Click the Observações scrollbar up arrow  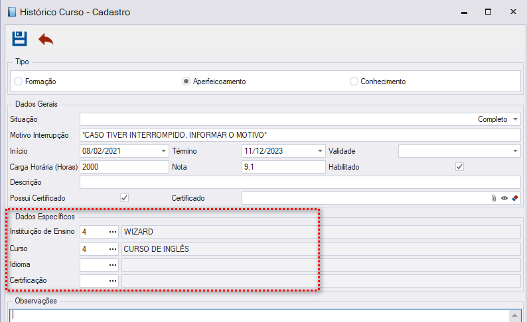point(514,315)
